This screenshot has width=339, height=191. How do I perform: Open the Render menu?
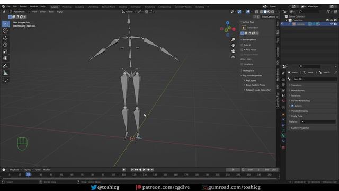[x=23, y=7]
